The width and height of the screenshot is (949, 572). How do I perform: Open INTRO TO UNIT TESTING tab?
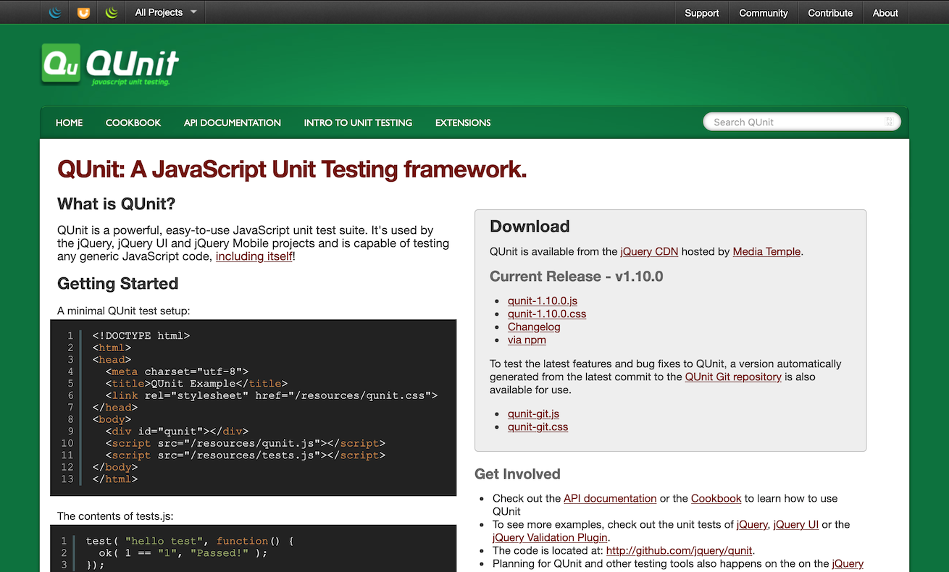click(358, 122)
